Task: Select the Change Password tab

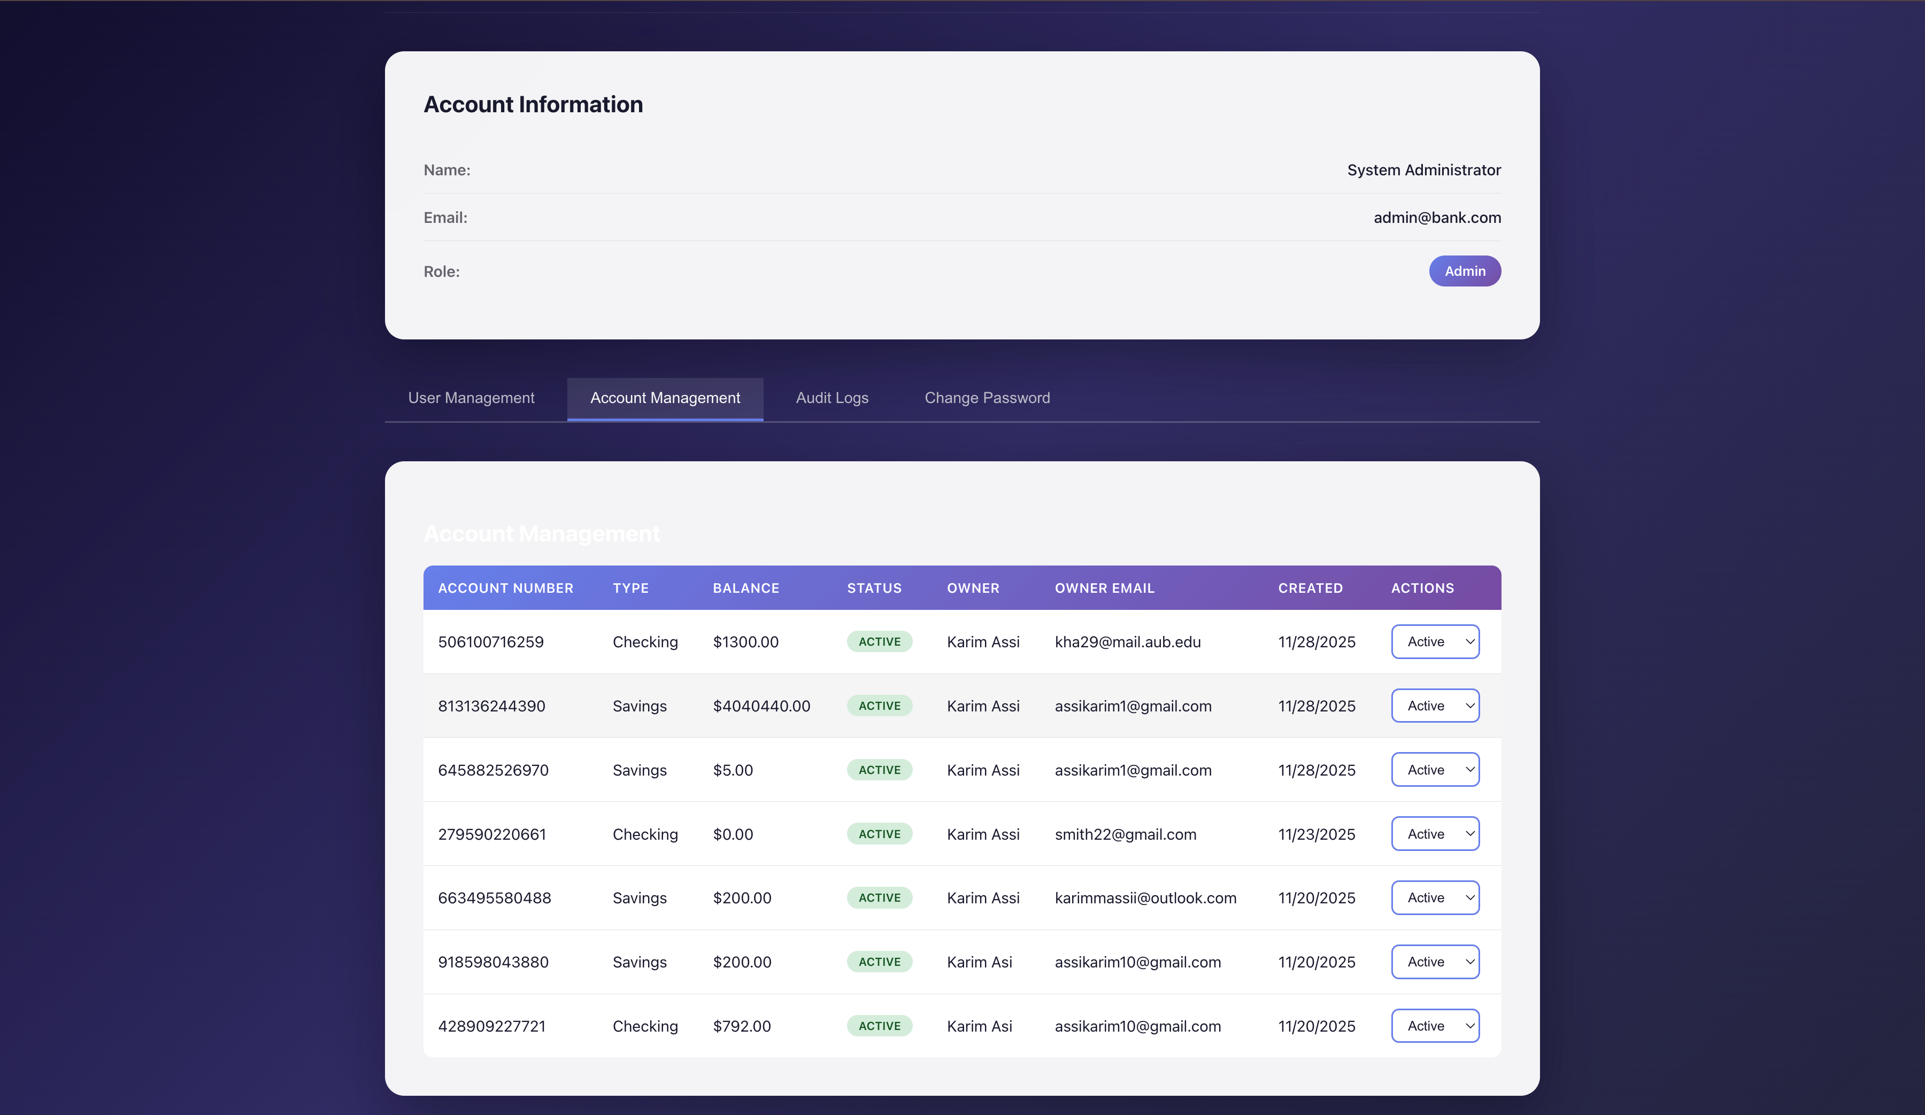Action: click(987, 398)
